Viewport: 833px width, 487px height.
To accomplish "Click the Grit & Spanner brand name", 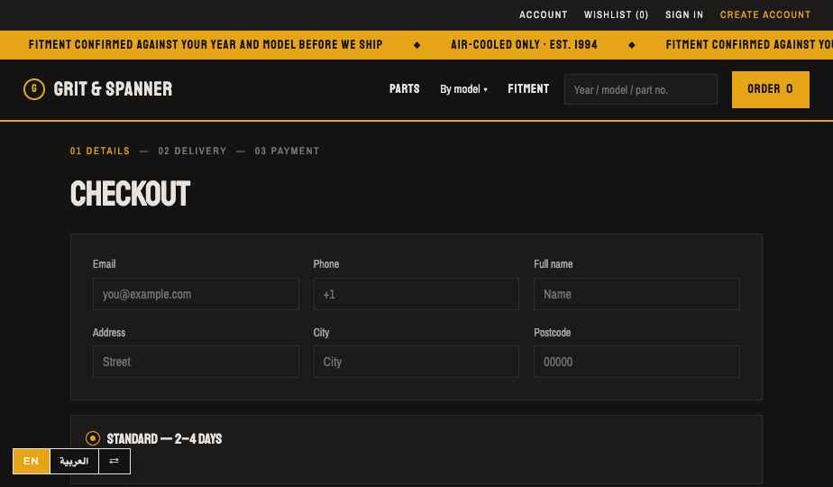I will [114, 88].
